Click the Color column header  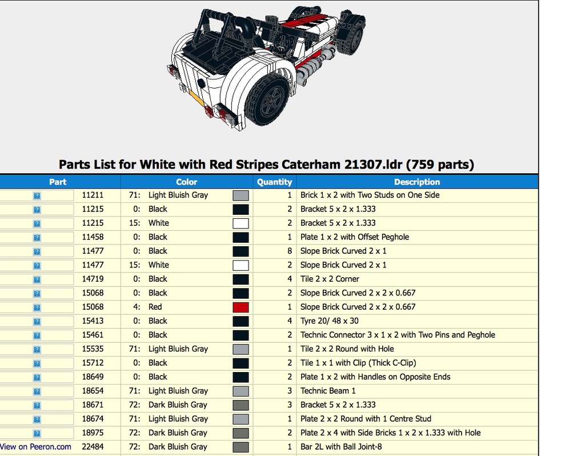tap(187, 182)
